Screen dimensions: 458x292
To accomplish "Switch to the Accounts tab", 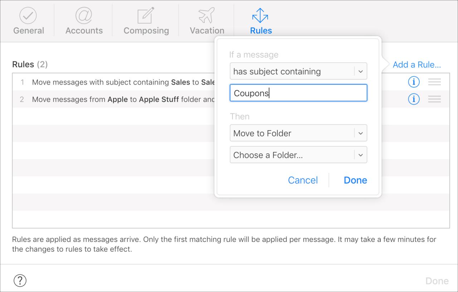I will click(84, 21).
